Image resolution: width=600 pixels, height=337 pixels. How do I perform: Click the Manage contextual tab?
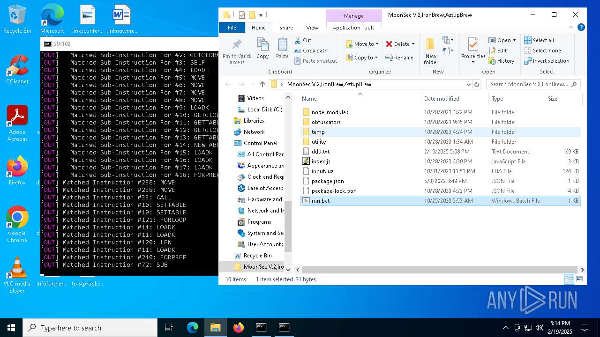(354, 16)
